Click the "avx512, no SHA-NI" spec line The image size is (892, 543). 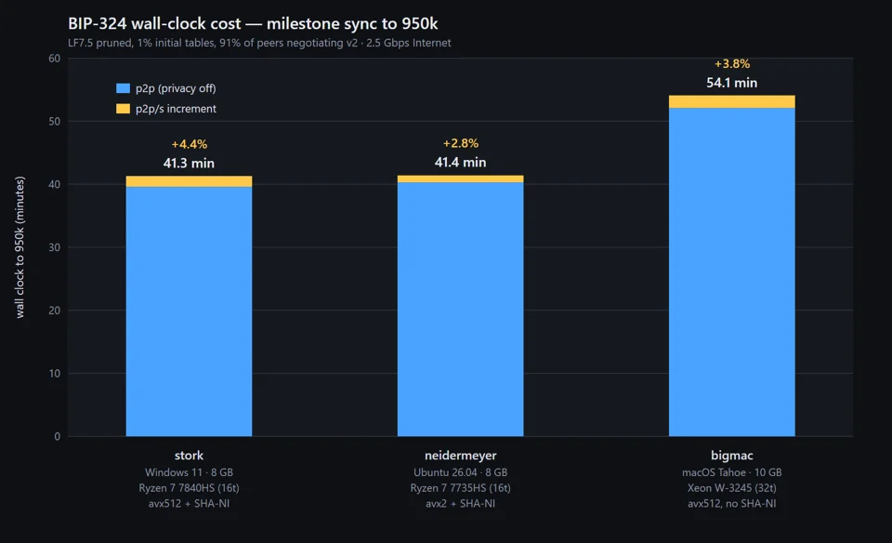[732, 503]
